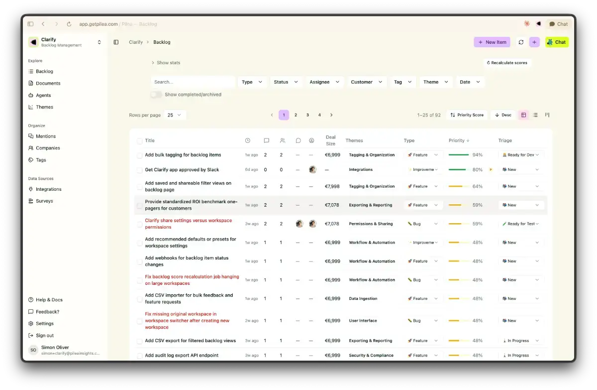Viewport: 597px width, 390px height.
Task: Reload the browser page
Action: click(69, 24)
